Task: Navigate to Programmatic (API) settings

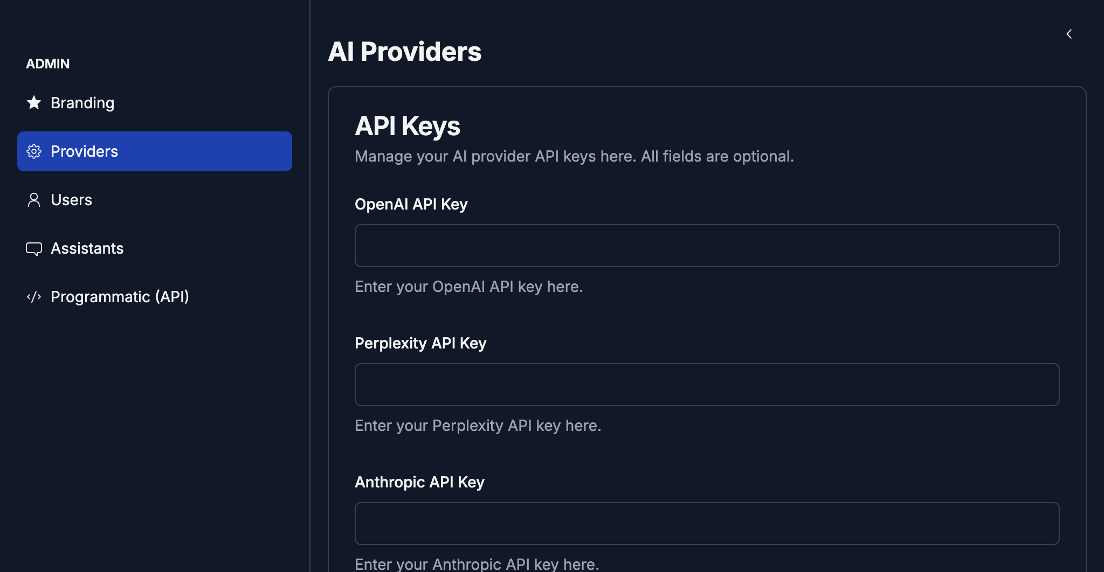Action: tap(120, 297)
